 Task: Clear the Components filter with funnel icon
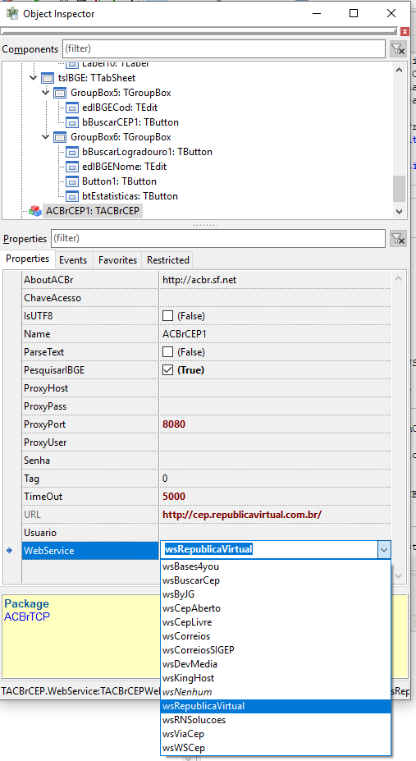398,49
